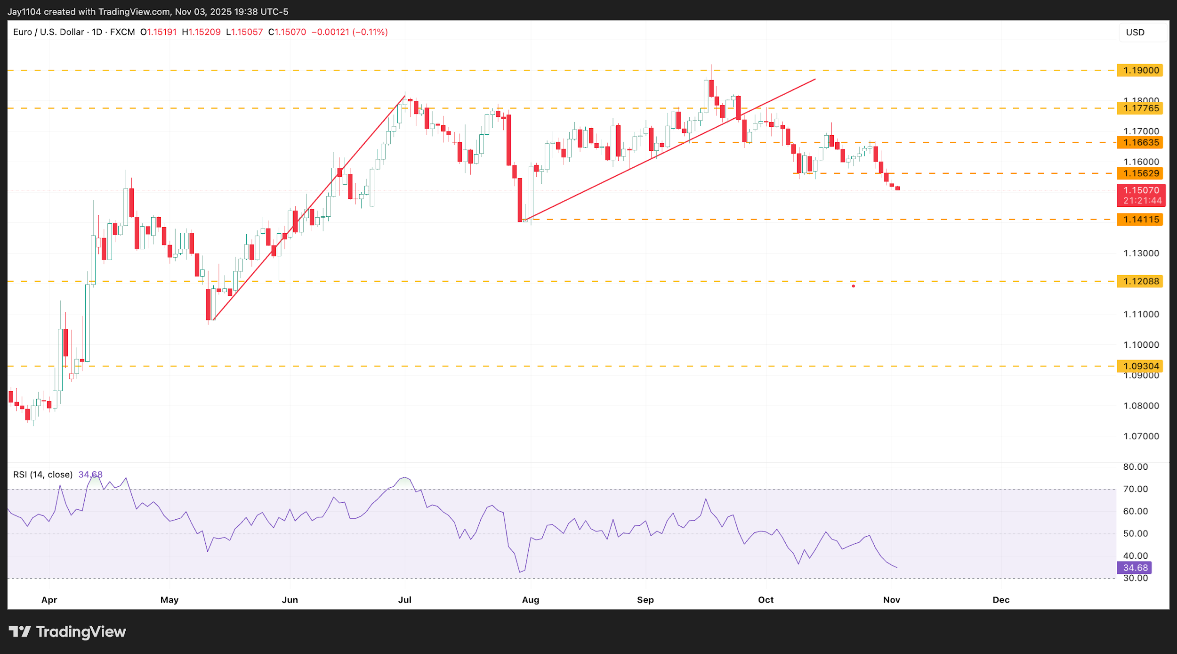Click the 1.12088 price level label
This screenshot has width=1177, height=654.
point(1141,281)
